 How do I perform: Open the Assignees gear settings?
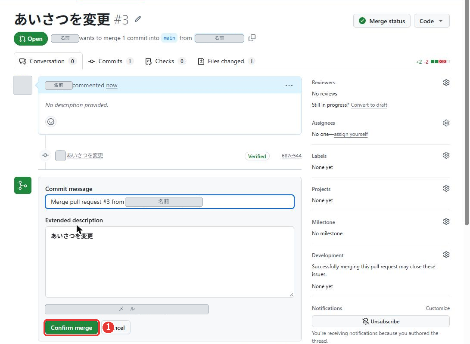point(446,123)
